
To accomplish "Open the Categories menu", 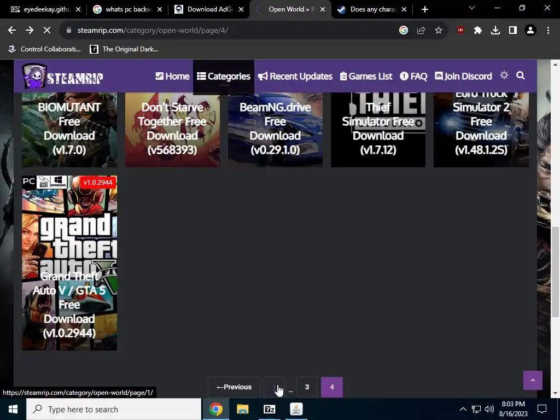I will (x=224, y=76).
